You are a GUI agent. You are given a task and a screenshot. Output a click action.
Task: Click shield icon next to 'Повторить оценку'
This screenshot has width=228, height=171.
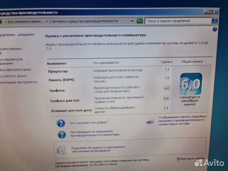point(178,159)
